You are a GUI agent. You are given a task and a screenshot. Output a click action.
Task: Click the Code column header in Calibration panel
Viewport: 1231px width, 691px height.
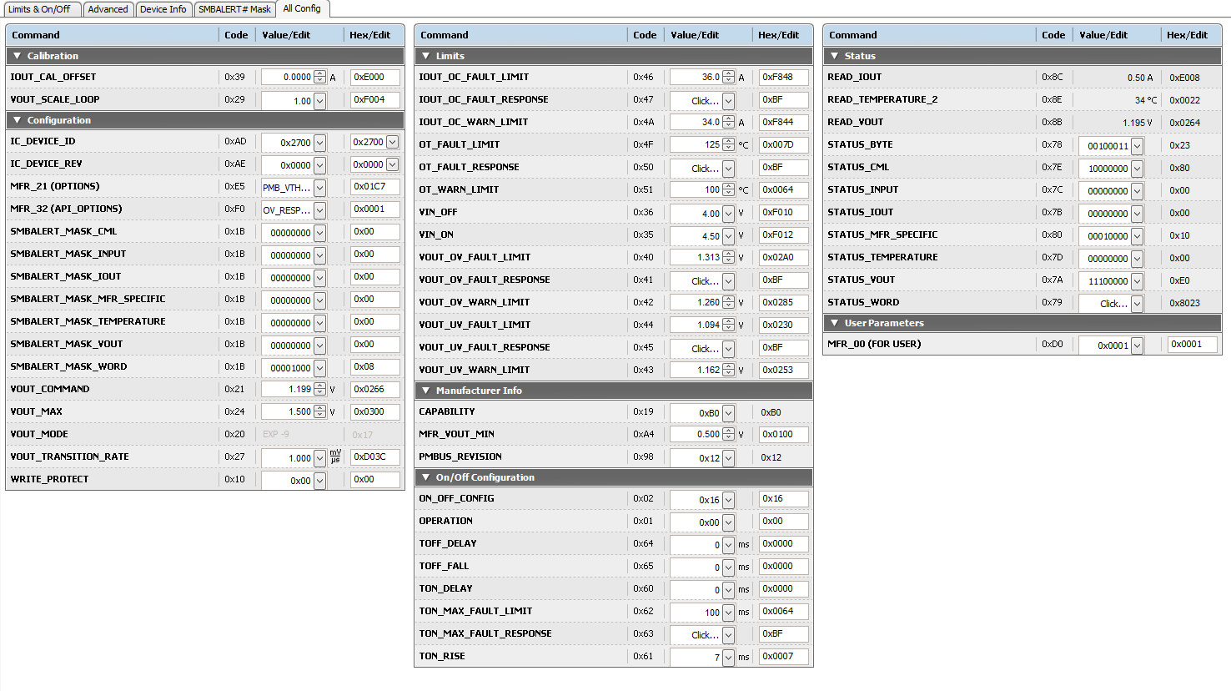[x=237, y=35]
